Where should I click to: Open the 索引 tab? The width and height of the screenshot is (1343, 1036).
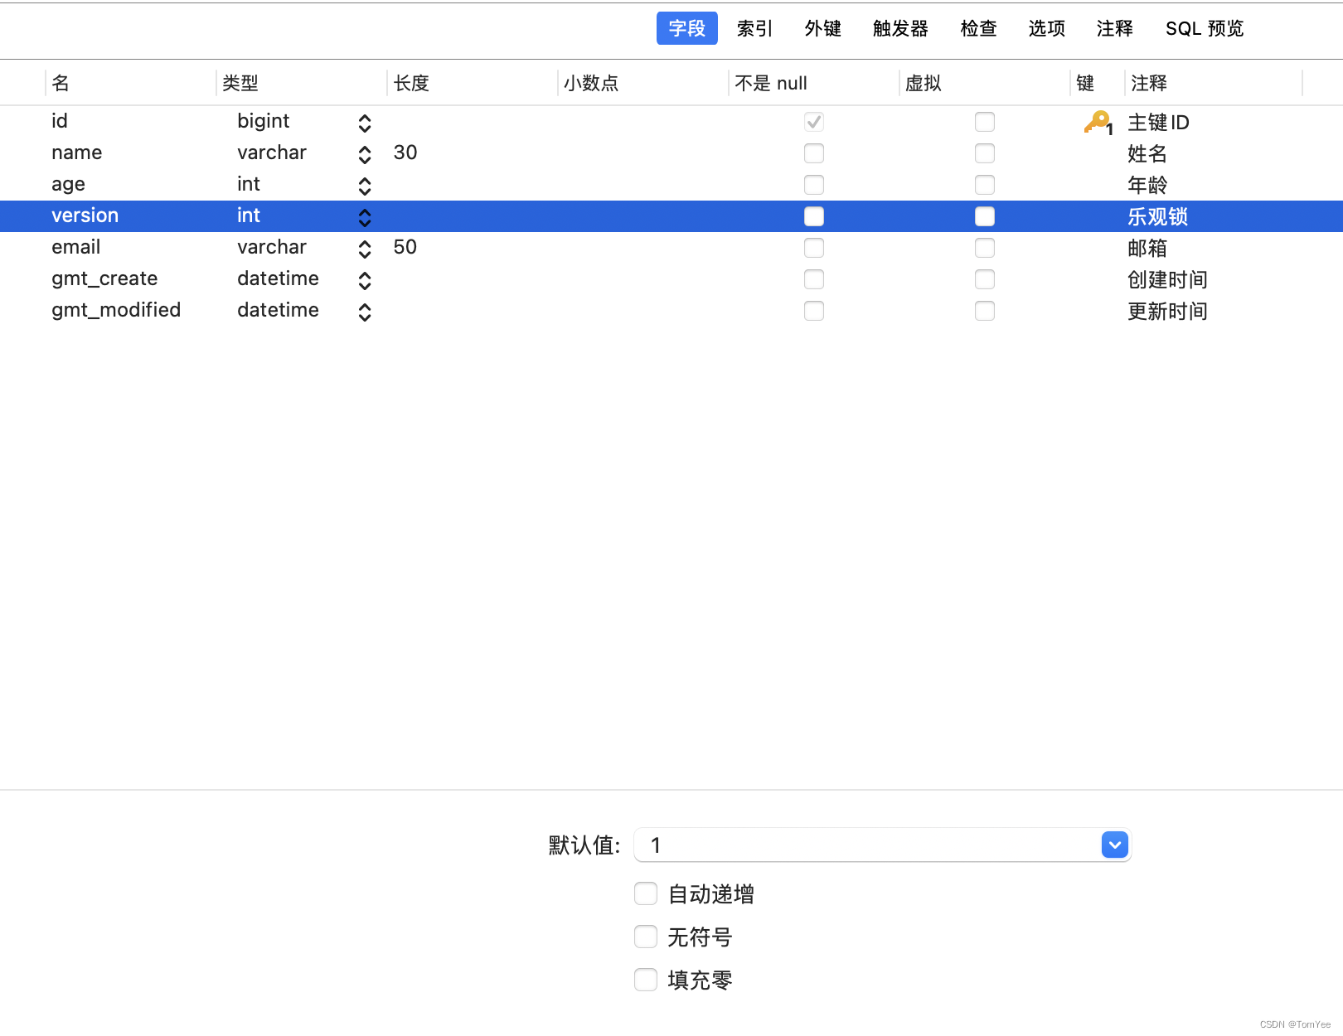(x=754, y=28)
